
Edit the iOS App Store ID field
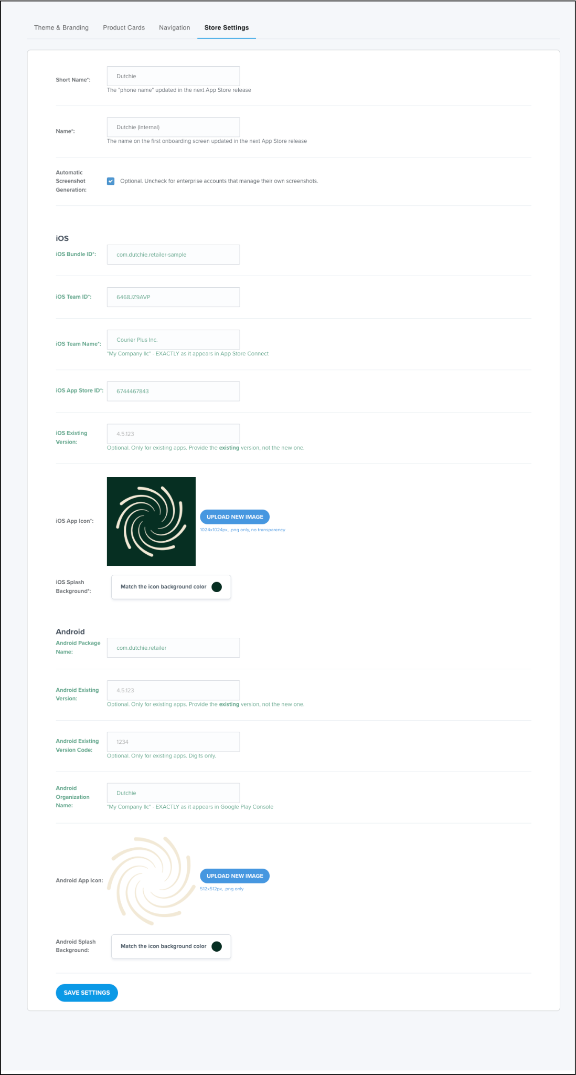pyautogui.click(x=174, y=391)
